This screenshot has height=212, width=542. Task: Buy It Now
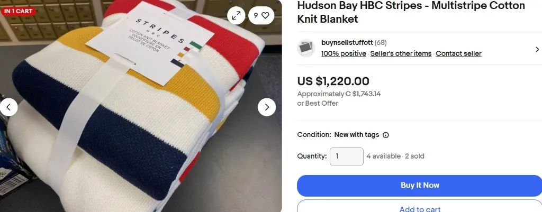pyautogui.click(x=419, y=186)
